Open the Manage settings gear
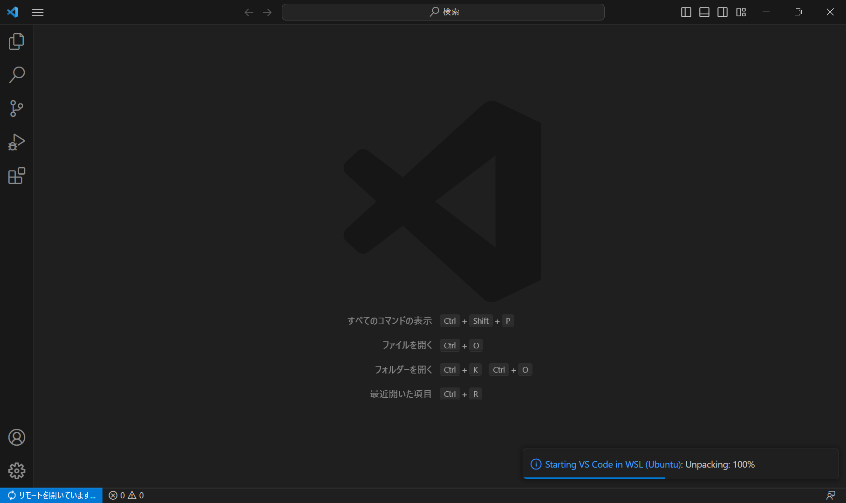Screen dimensions: 846x503 point(17,471)
